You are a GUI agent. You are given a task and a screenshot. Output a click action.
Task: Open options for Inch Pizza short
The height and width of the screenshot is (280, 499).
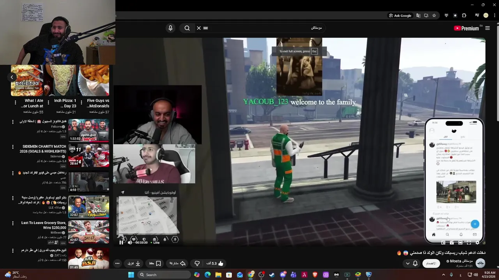point(48,103)
